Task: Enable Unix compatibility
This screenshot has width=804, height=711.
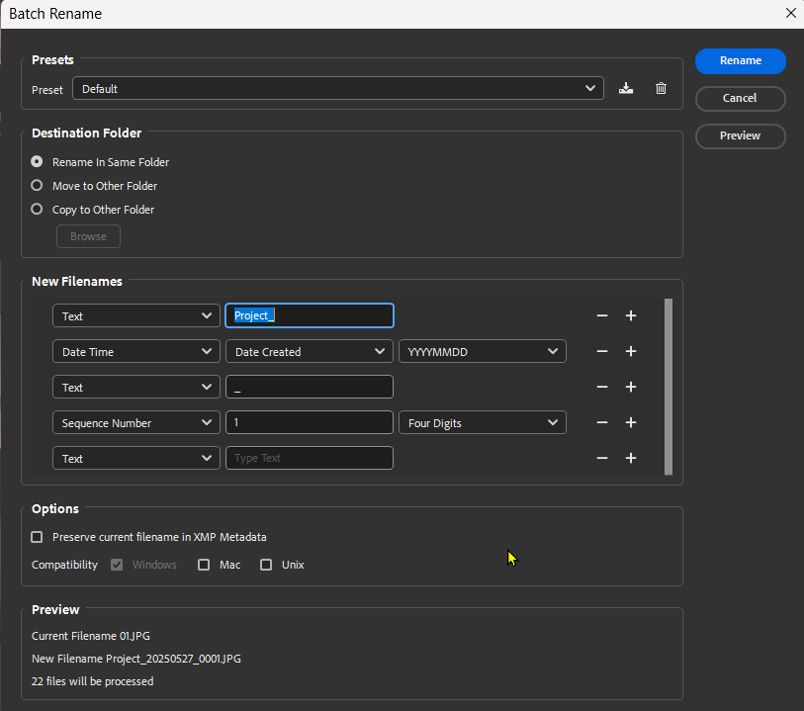Action: click(x=266, y=565)
